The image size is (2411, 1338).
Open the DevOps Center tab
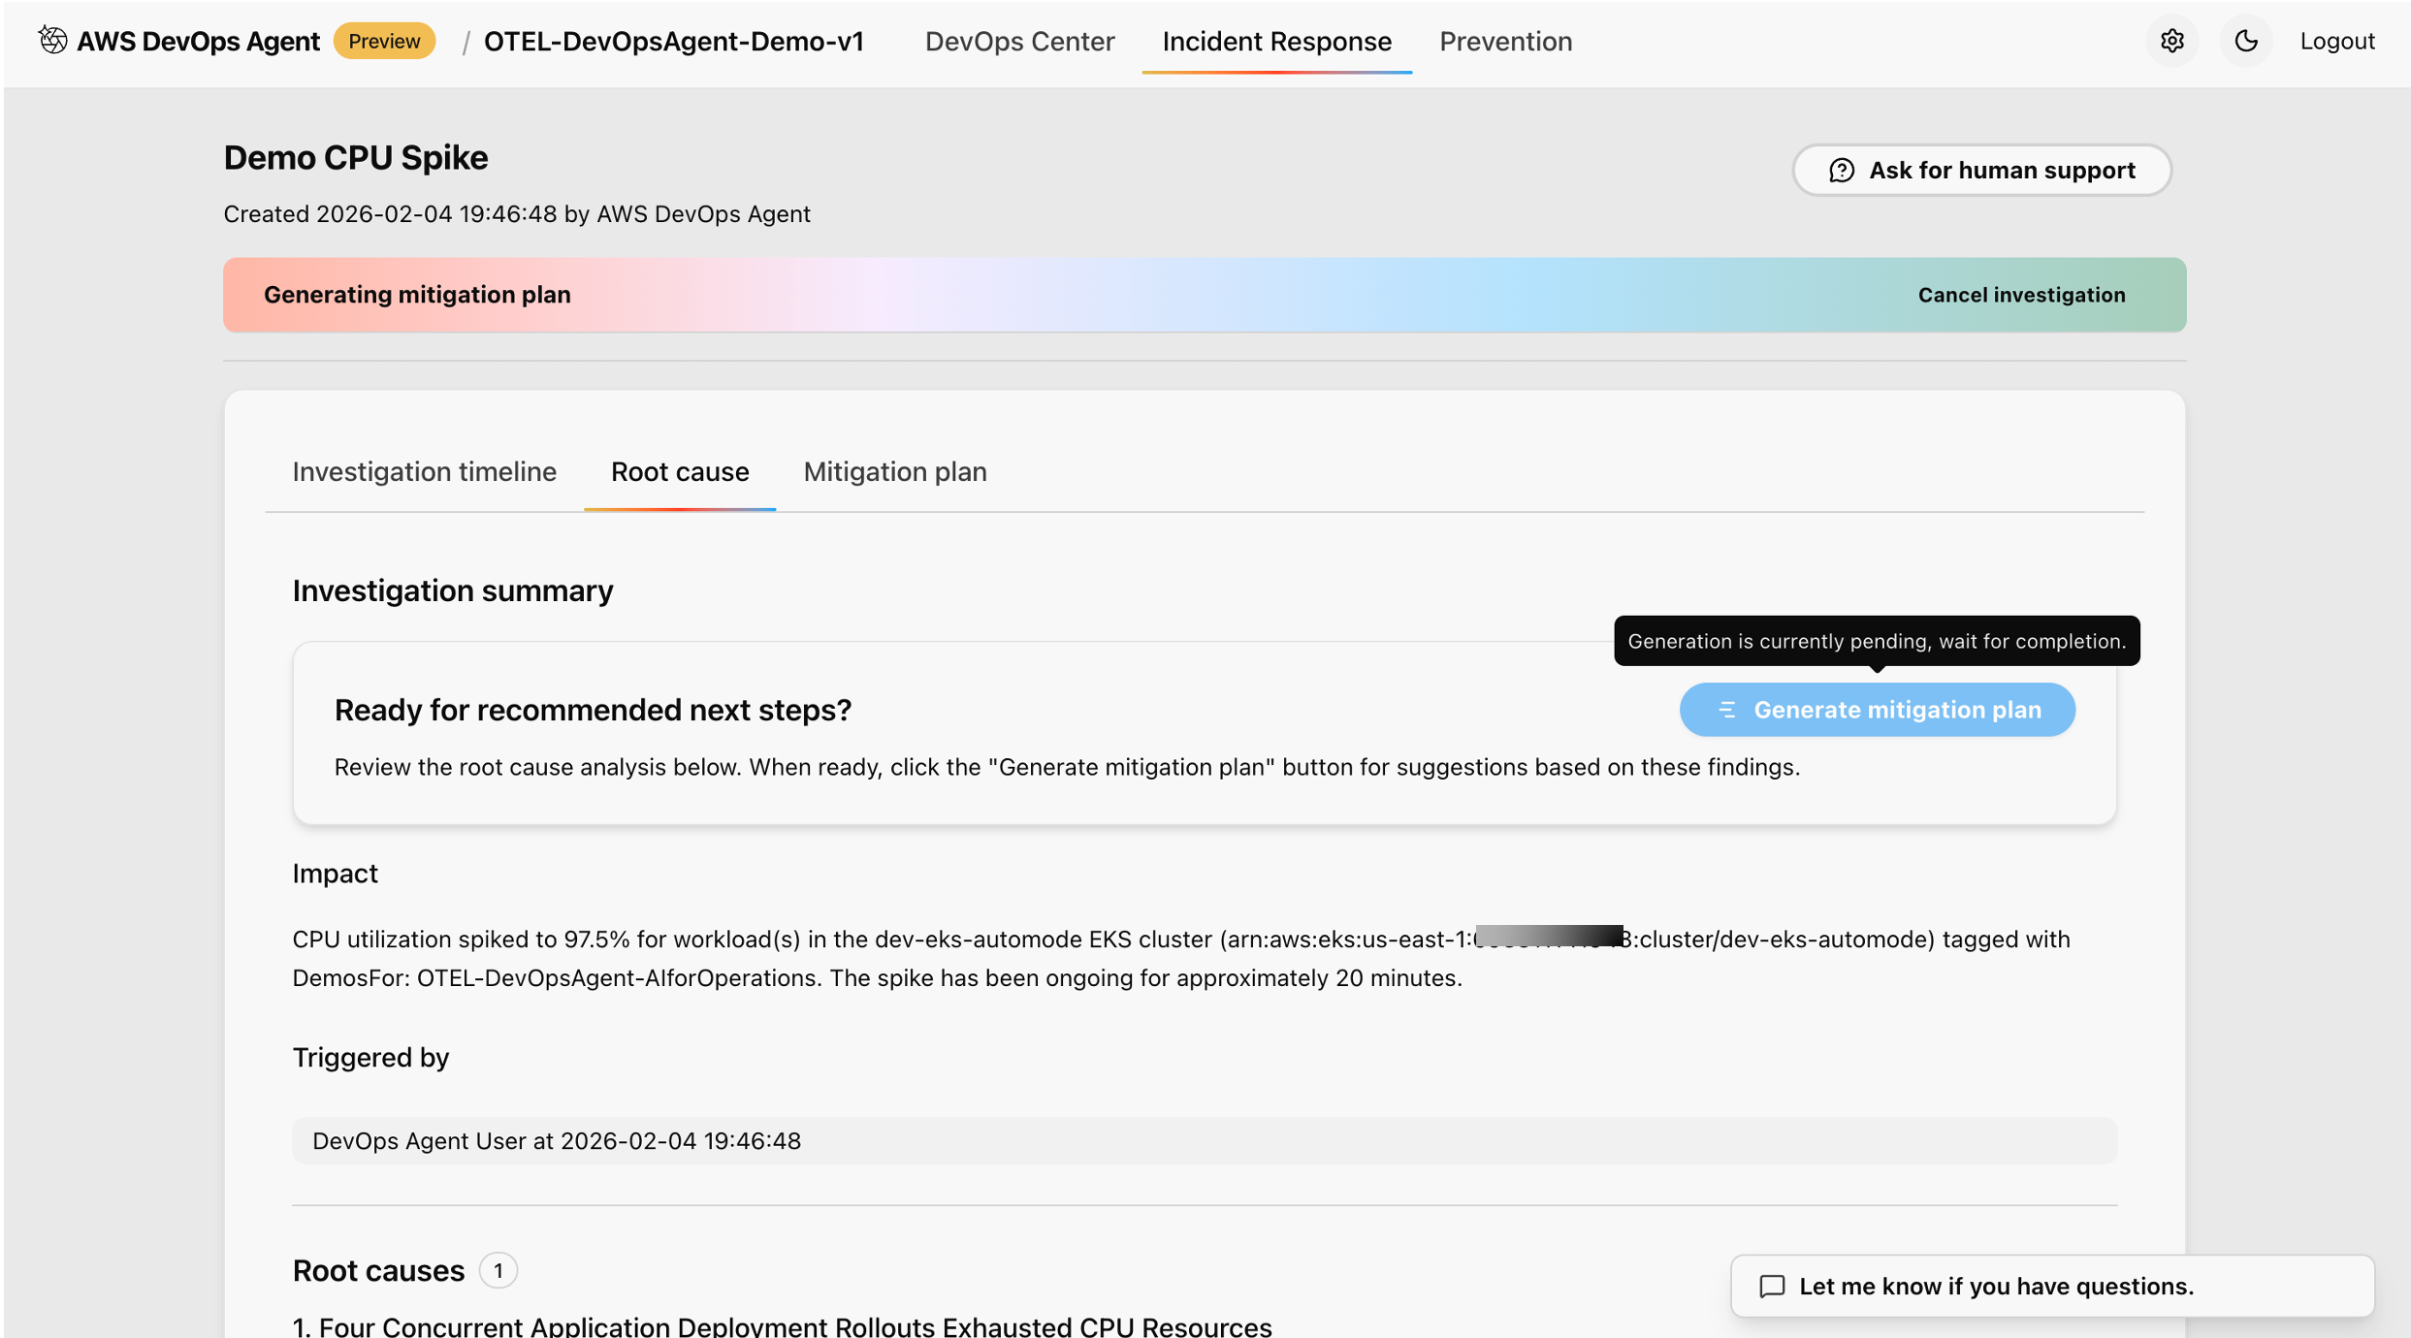[1019, 41]
